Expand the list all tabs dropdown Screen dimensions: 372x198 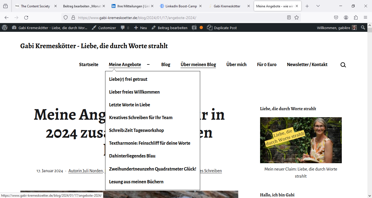coord(318,6)
